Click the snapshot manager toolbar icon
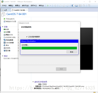 pos(68,6)
